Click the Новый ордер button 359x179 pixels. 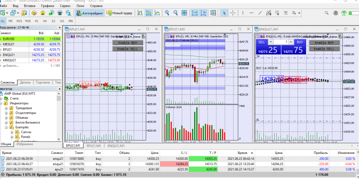point(119,13)
